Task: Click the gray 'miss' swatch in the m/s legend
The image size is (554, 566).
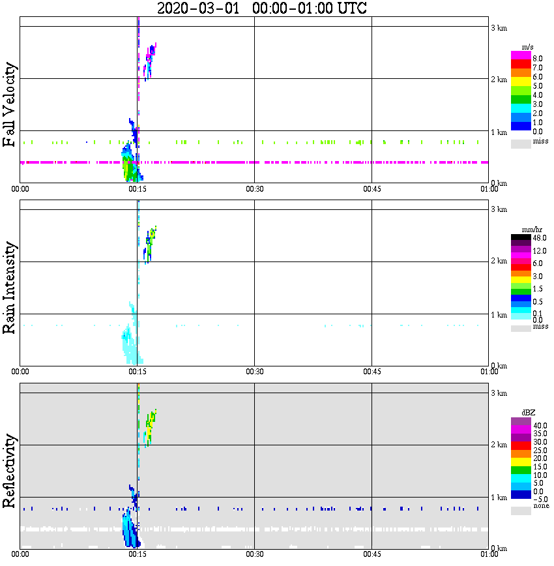Action: point(521,144)
